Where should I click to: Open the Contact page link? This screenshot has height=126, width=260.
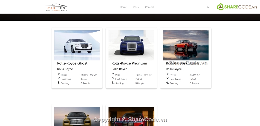(149, 7)
